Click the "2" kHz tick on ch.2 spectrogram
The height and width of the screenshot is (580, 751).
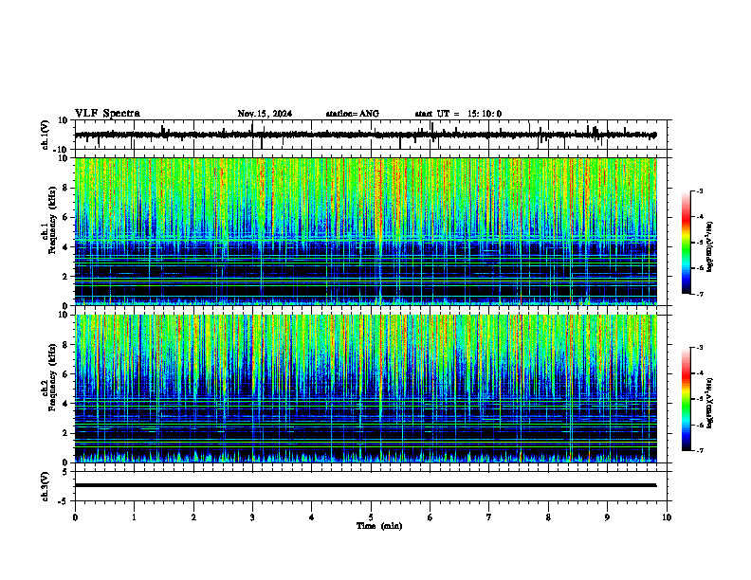(x=66, y=433)
